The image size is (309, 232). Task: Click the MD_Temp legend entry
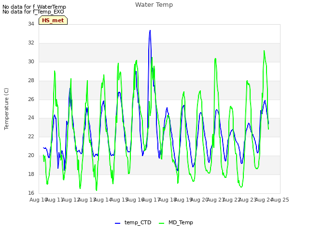coord(176,222)
